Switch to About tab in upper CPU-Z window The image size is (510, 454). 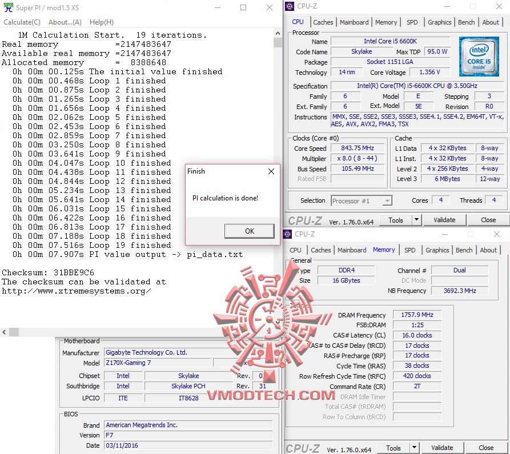pyautogui.click(x=490, y=22)
